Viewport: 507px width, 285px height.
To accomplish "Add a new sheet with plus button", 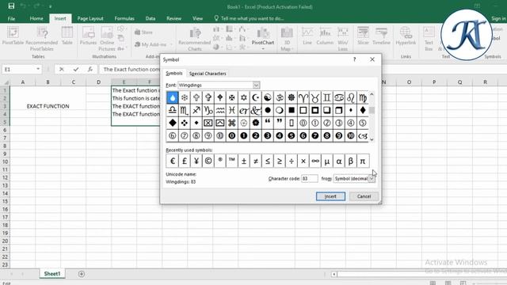I will click(81, 274).
